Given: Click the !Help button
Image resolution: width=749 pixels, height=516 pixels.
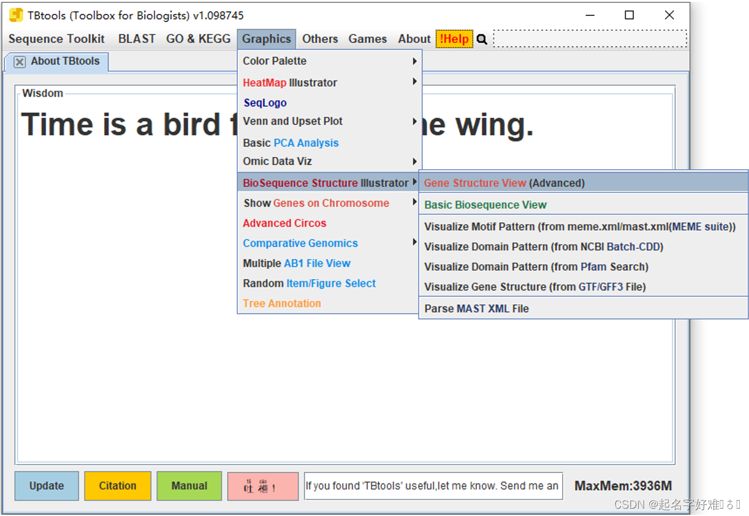Looking at the screenshot, I should [454, 39].
